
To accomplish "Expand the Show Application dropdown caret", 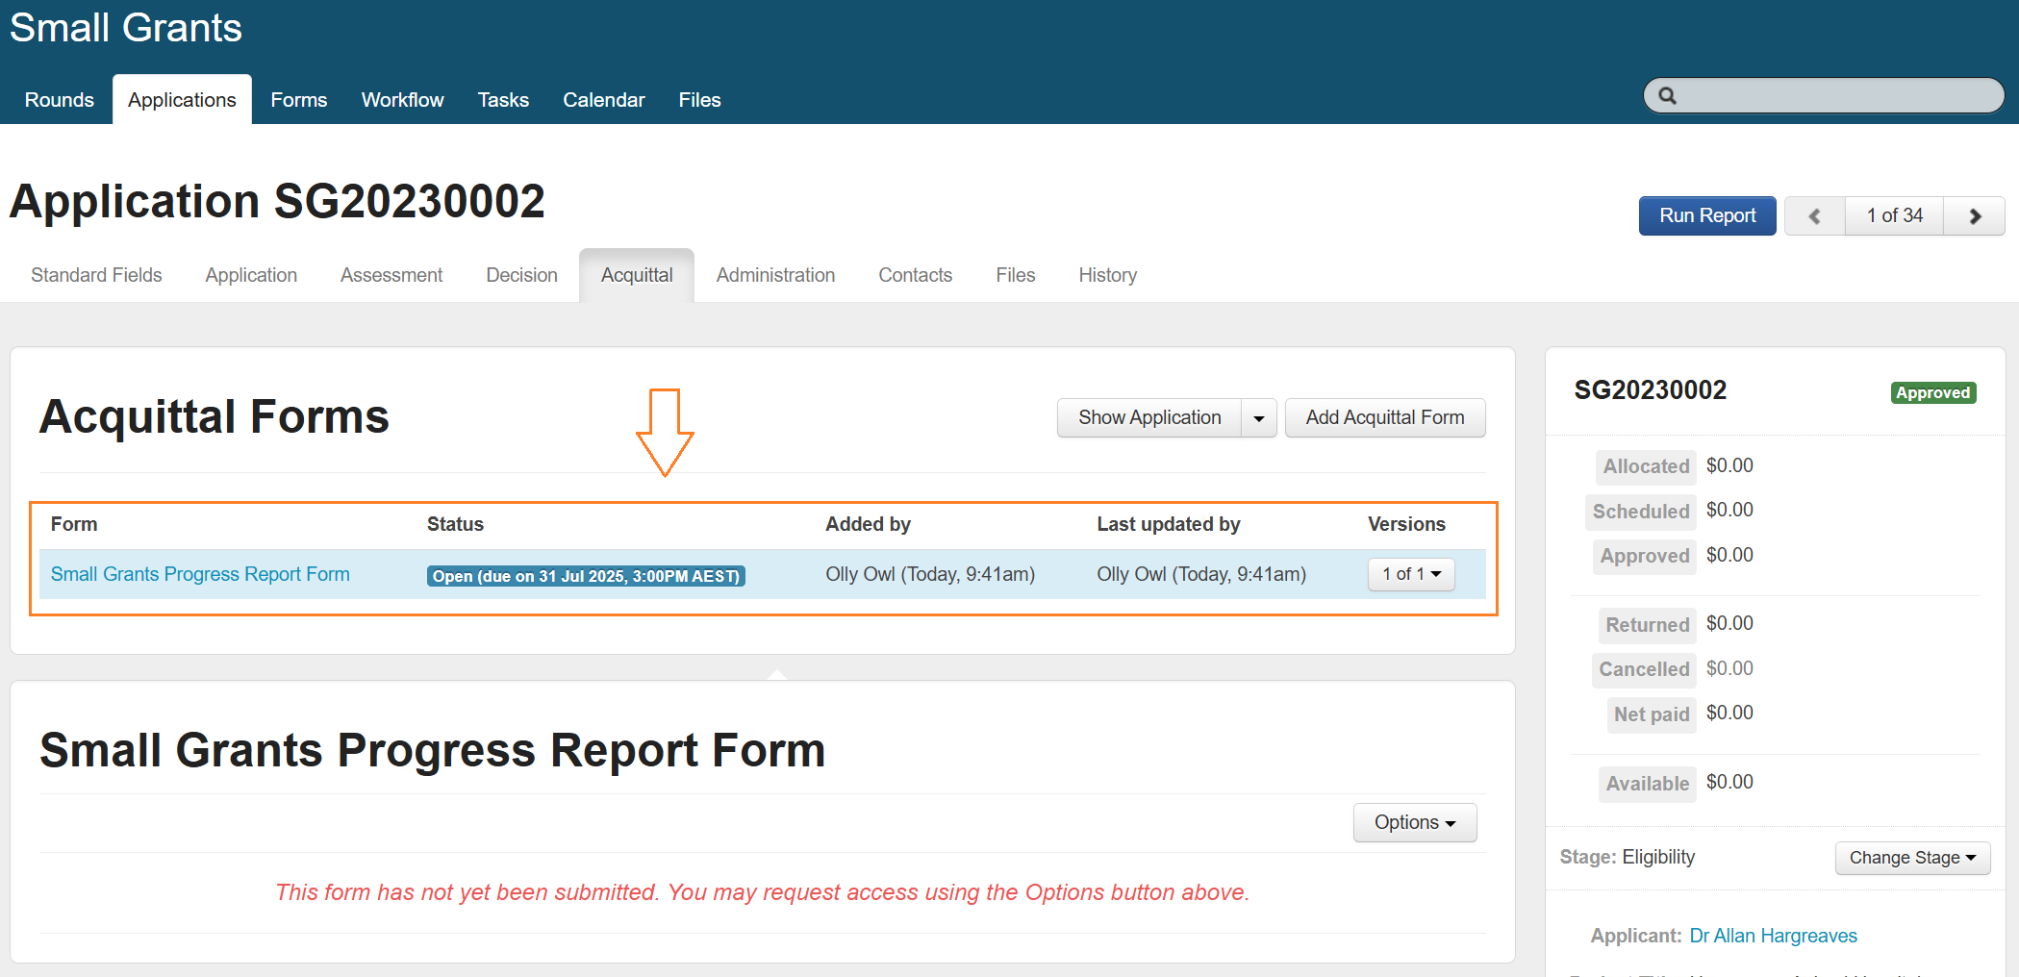I will point(1258,418).
